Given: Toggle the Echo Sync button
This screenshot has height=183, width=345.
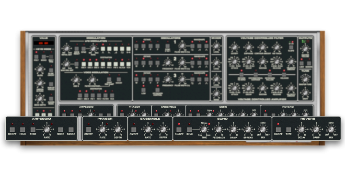Looking at the screenshot, I should (x=189, y=129).
